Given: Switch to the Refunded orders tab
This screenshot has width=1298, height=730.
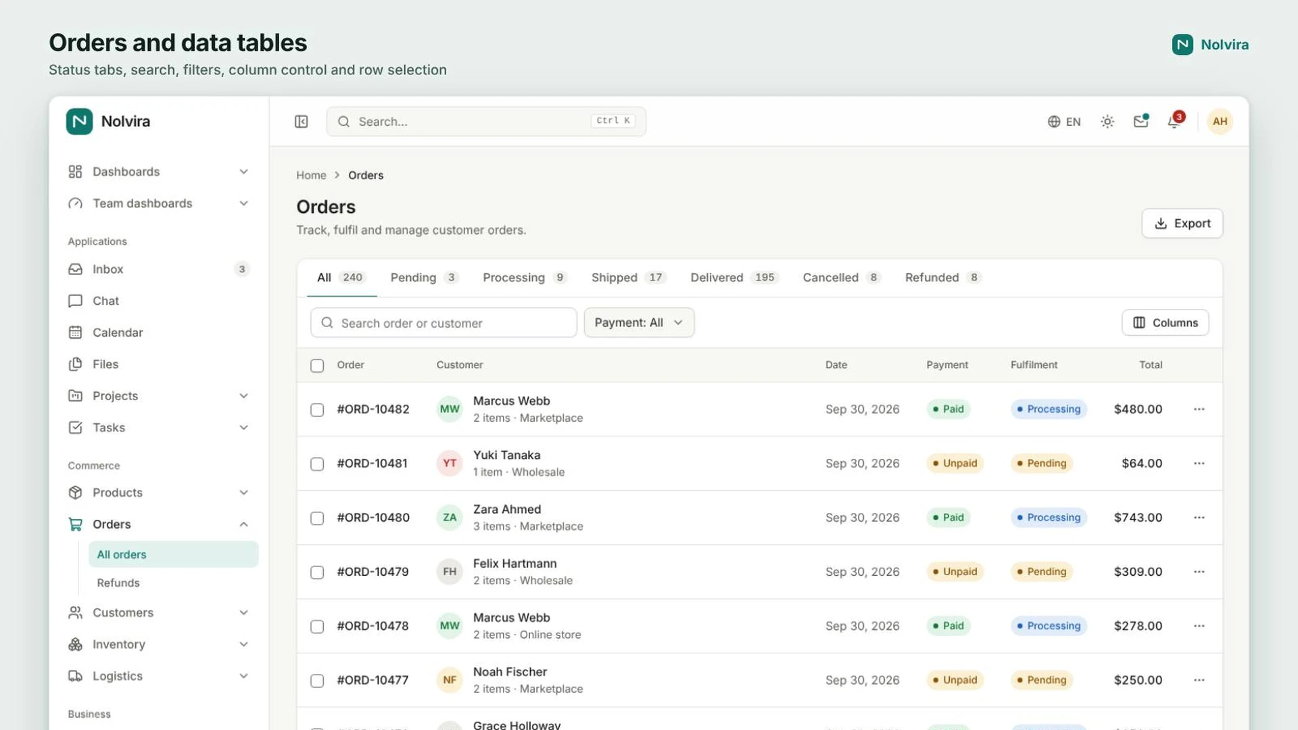Looking at the screenshot, I should 943,278.
